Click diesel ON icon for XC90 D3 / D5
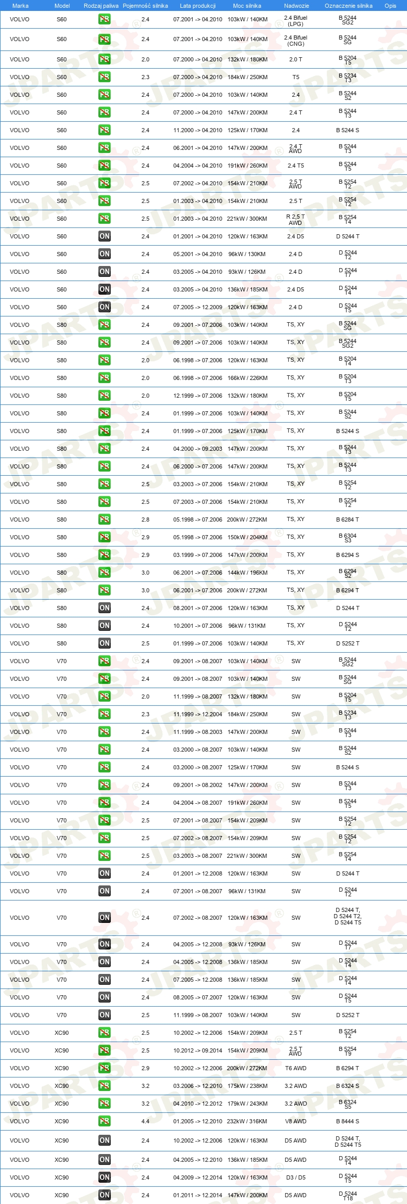 (x=104, y=1177)
